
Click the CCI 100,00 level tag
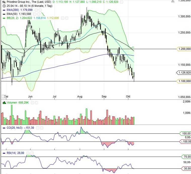tap(185, 133)
